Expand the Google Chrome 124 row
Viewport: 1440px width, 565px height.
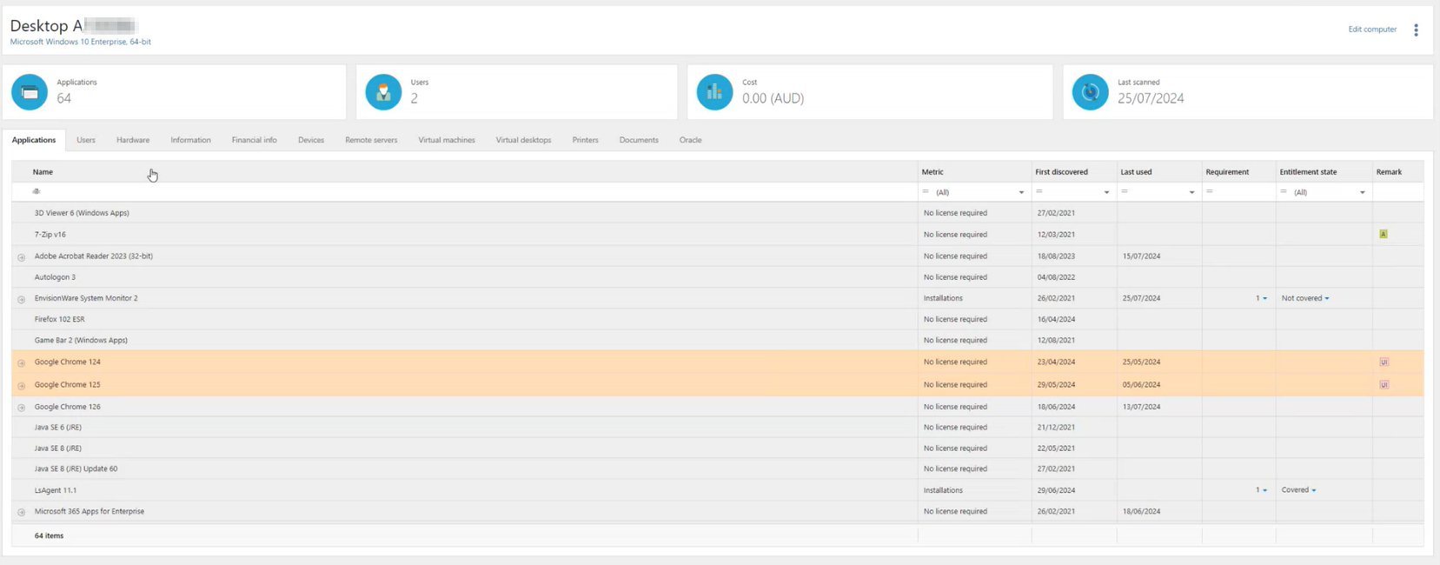pyautogui.click(x=22, y=363)
